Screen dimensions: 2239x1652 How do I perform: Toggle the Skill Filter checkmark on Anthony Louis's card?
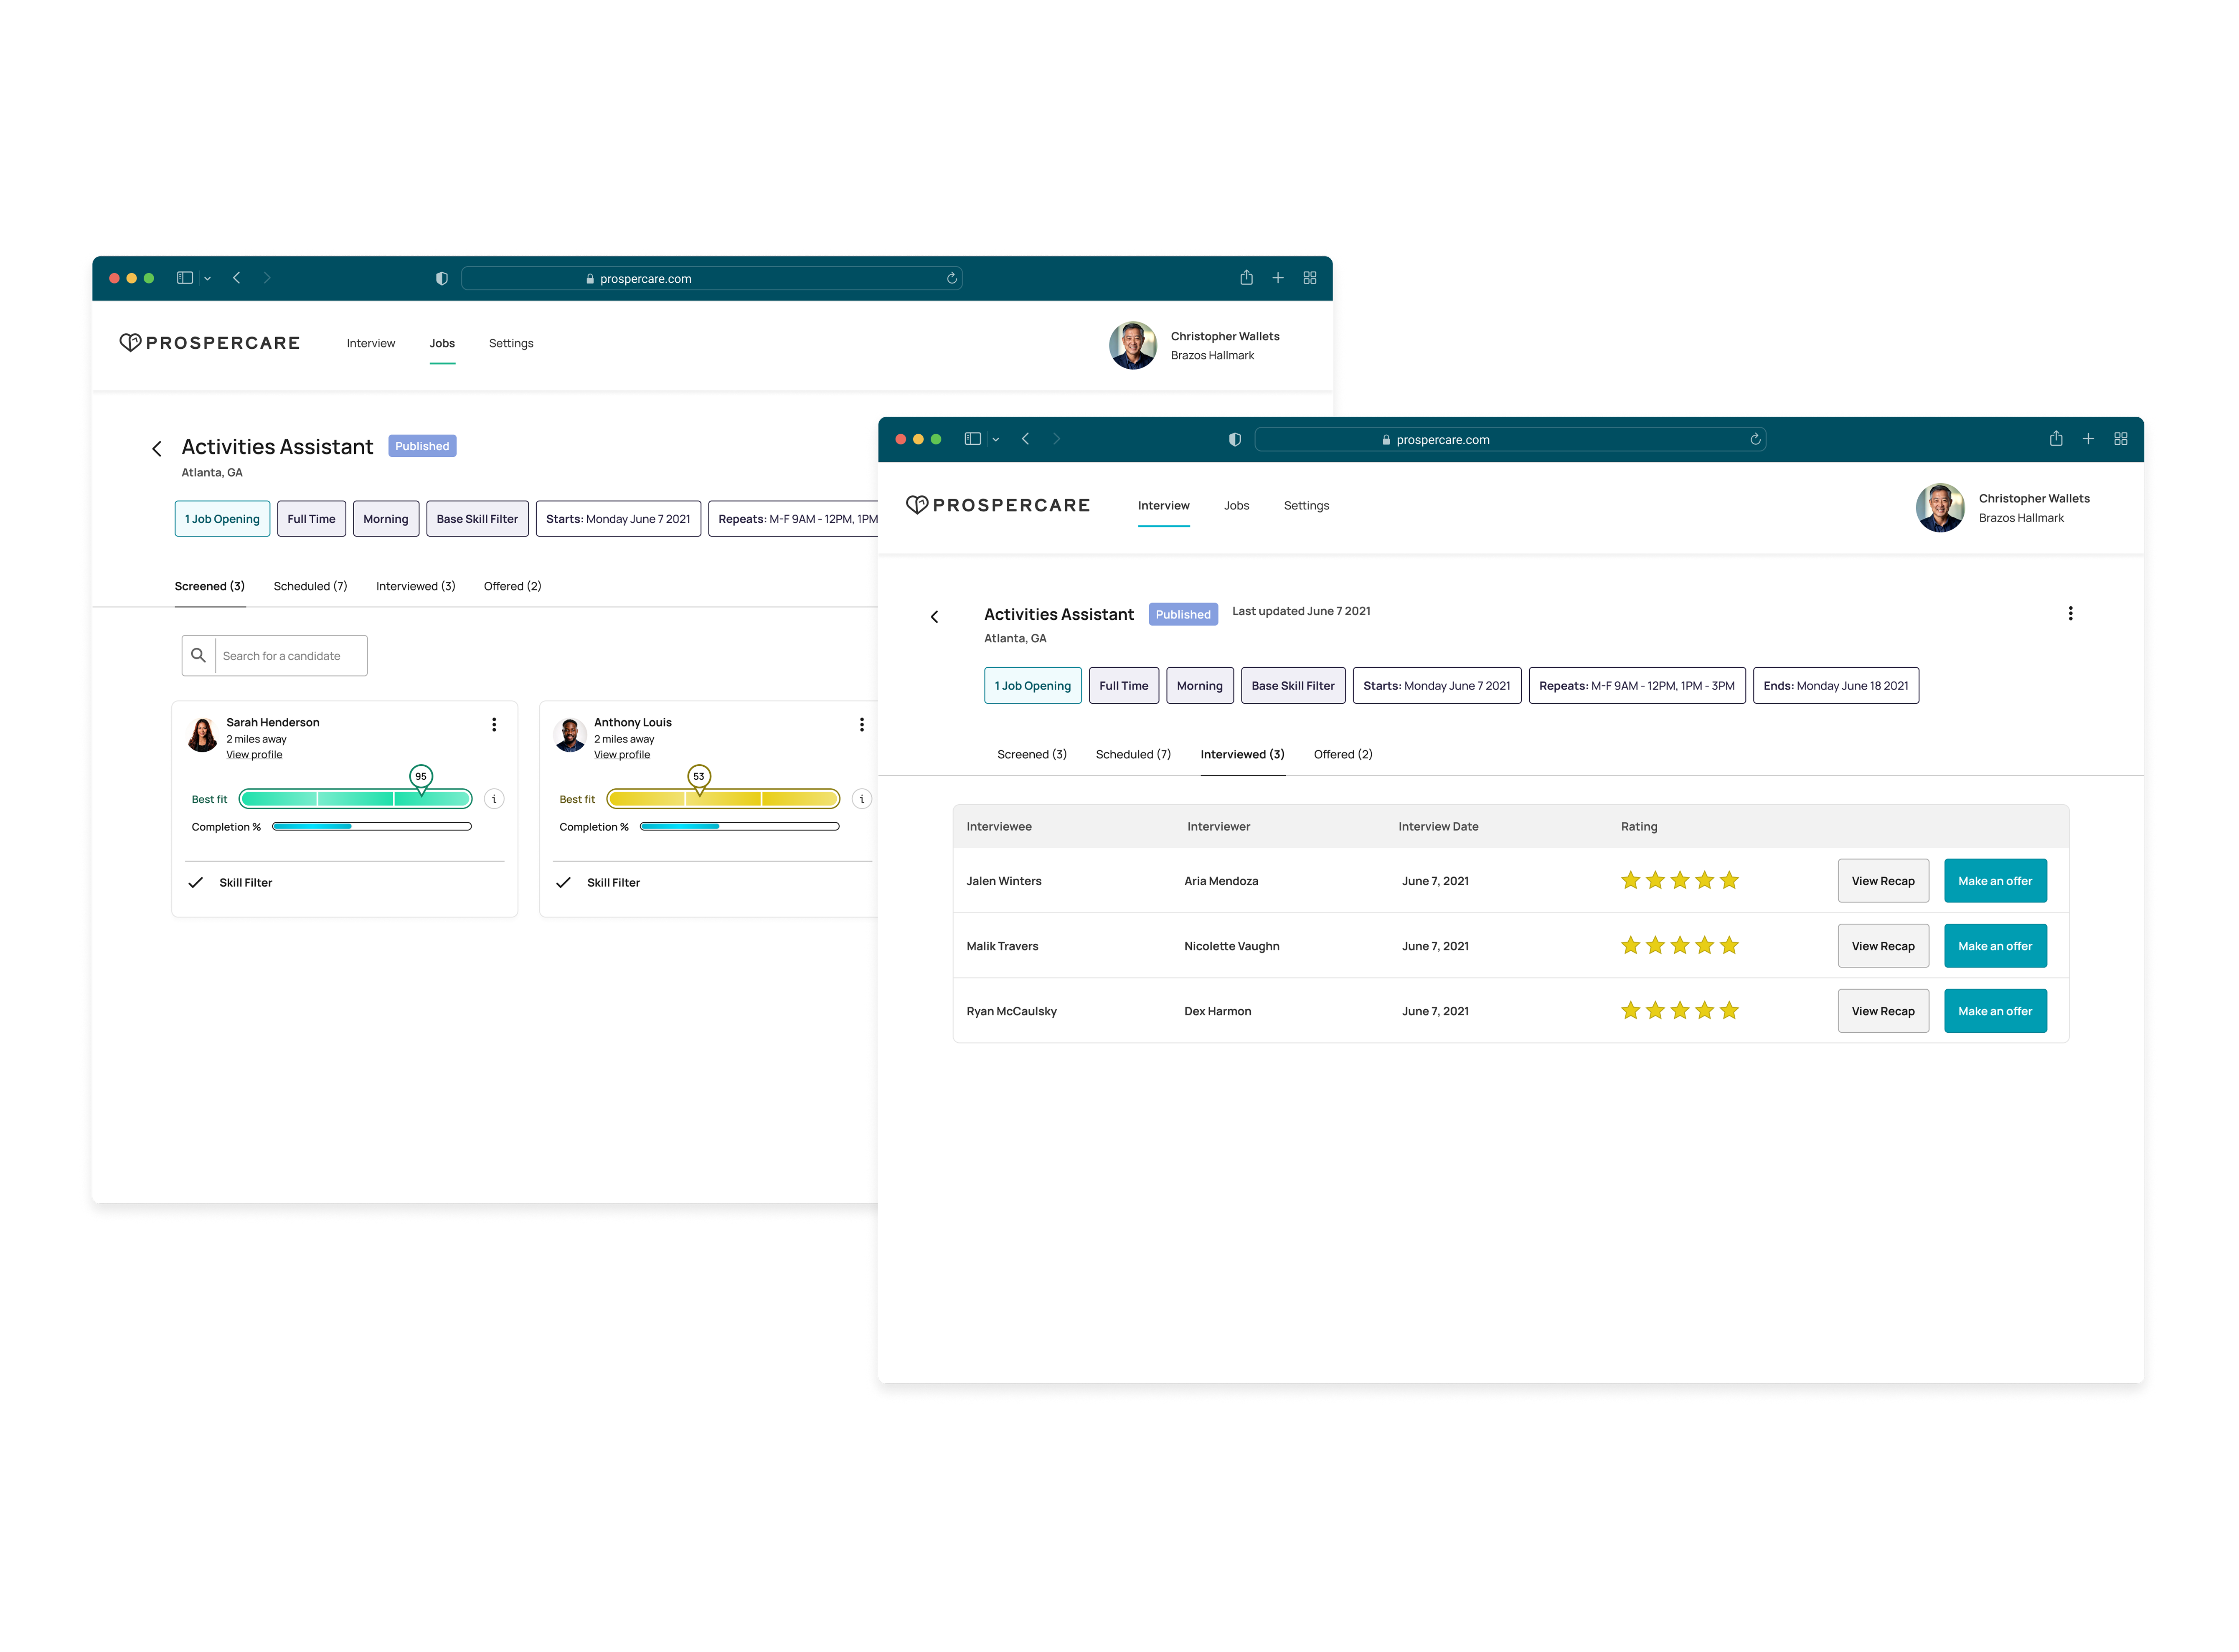[563, 883]
